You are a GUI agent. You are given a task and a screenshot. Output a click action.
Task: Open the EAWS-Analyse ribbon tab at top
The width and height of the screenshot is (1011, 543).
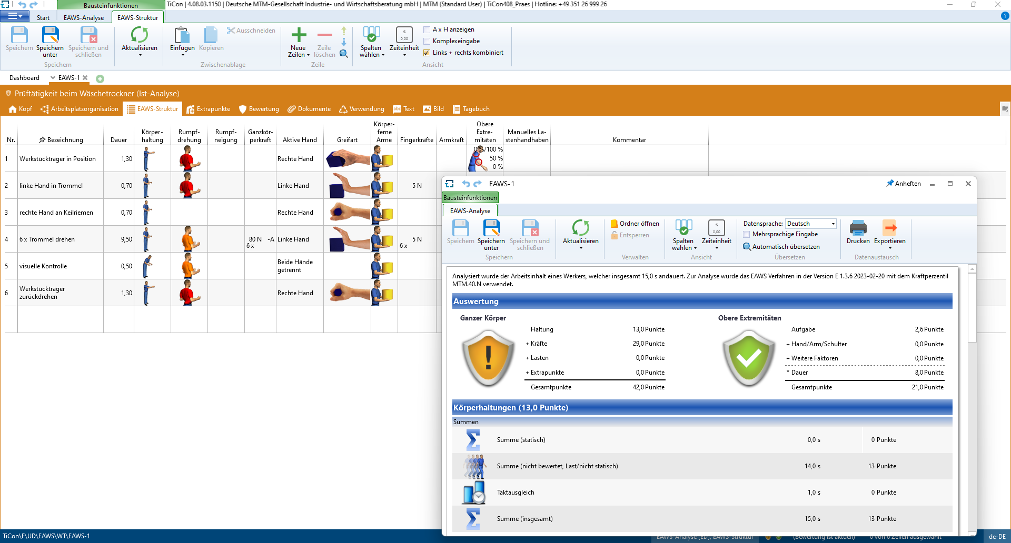click(x=84, y=17)
